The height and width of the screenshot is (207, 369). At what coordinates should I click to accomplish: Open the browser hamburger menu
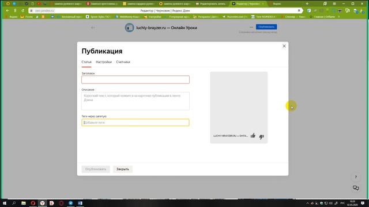(334, 3)
